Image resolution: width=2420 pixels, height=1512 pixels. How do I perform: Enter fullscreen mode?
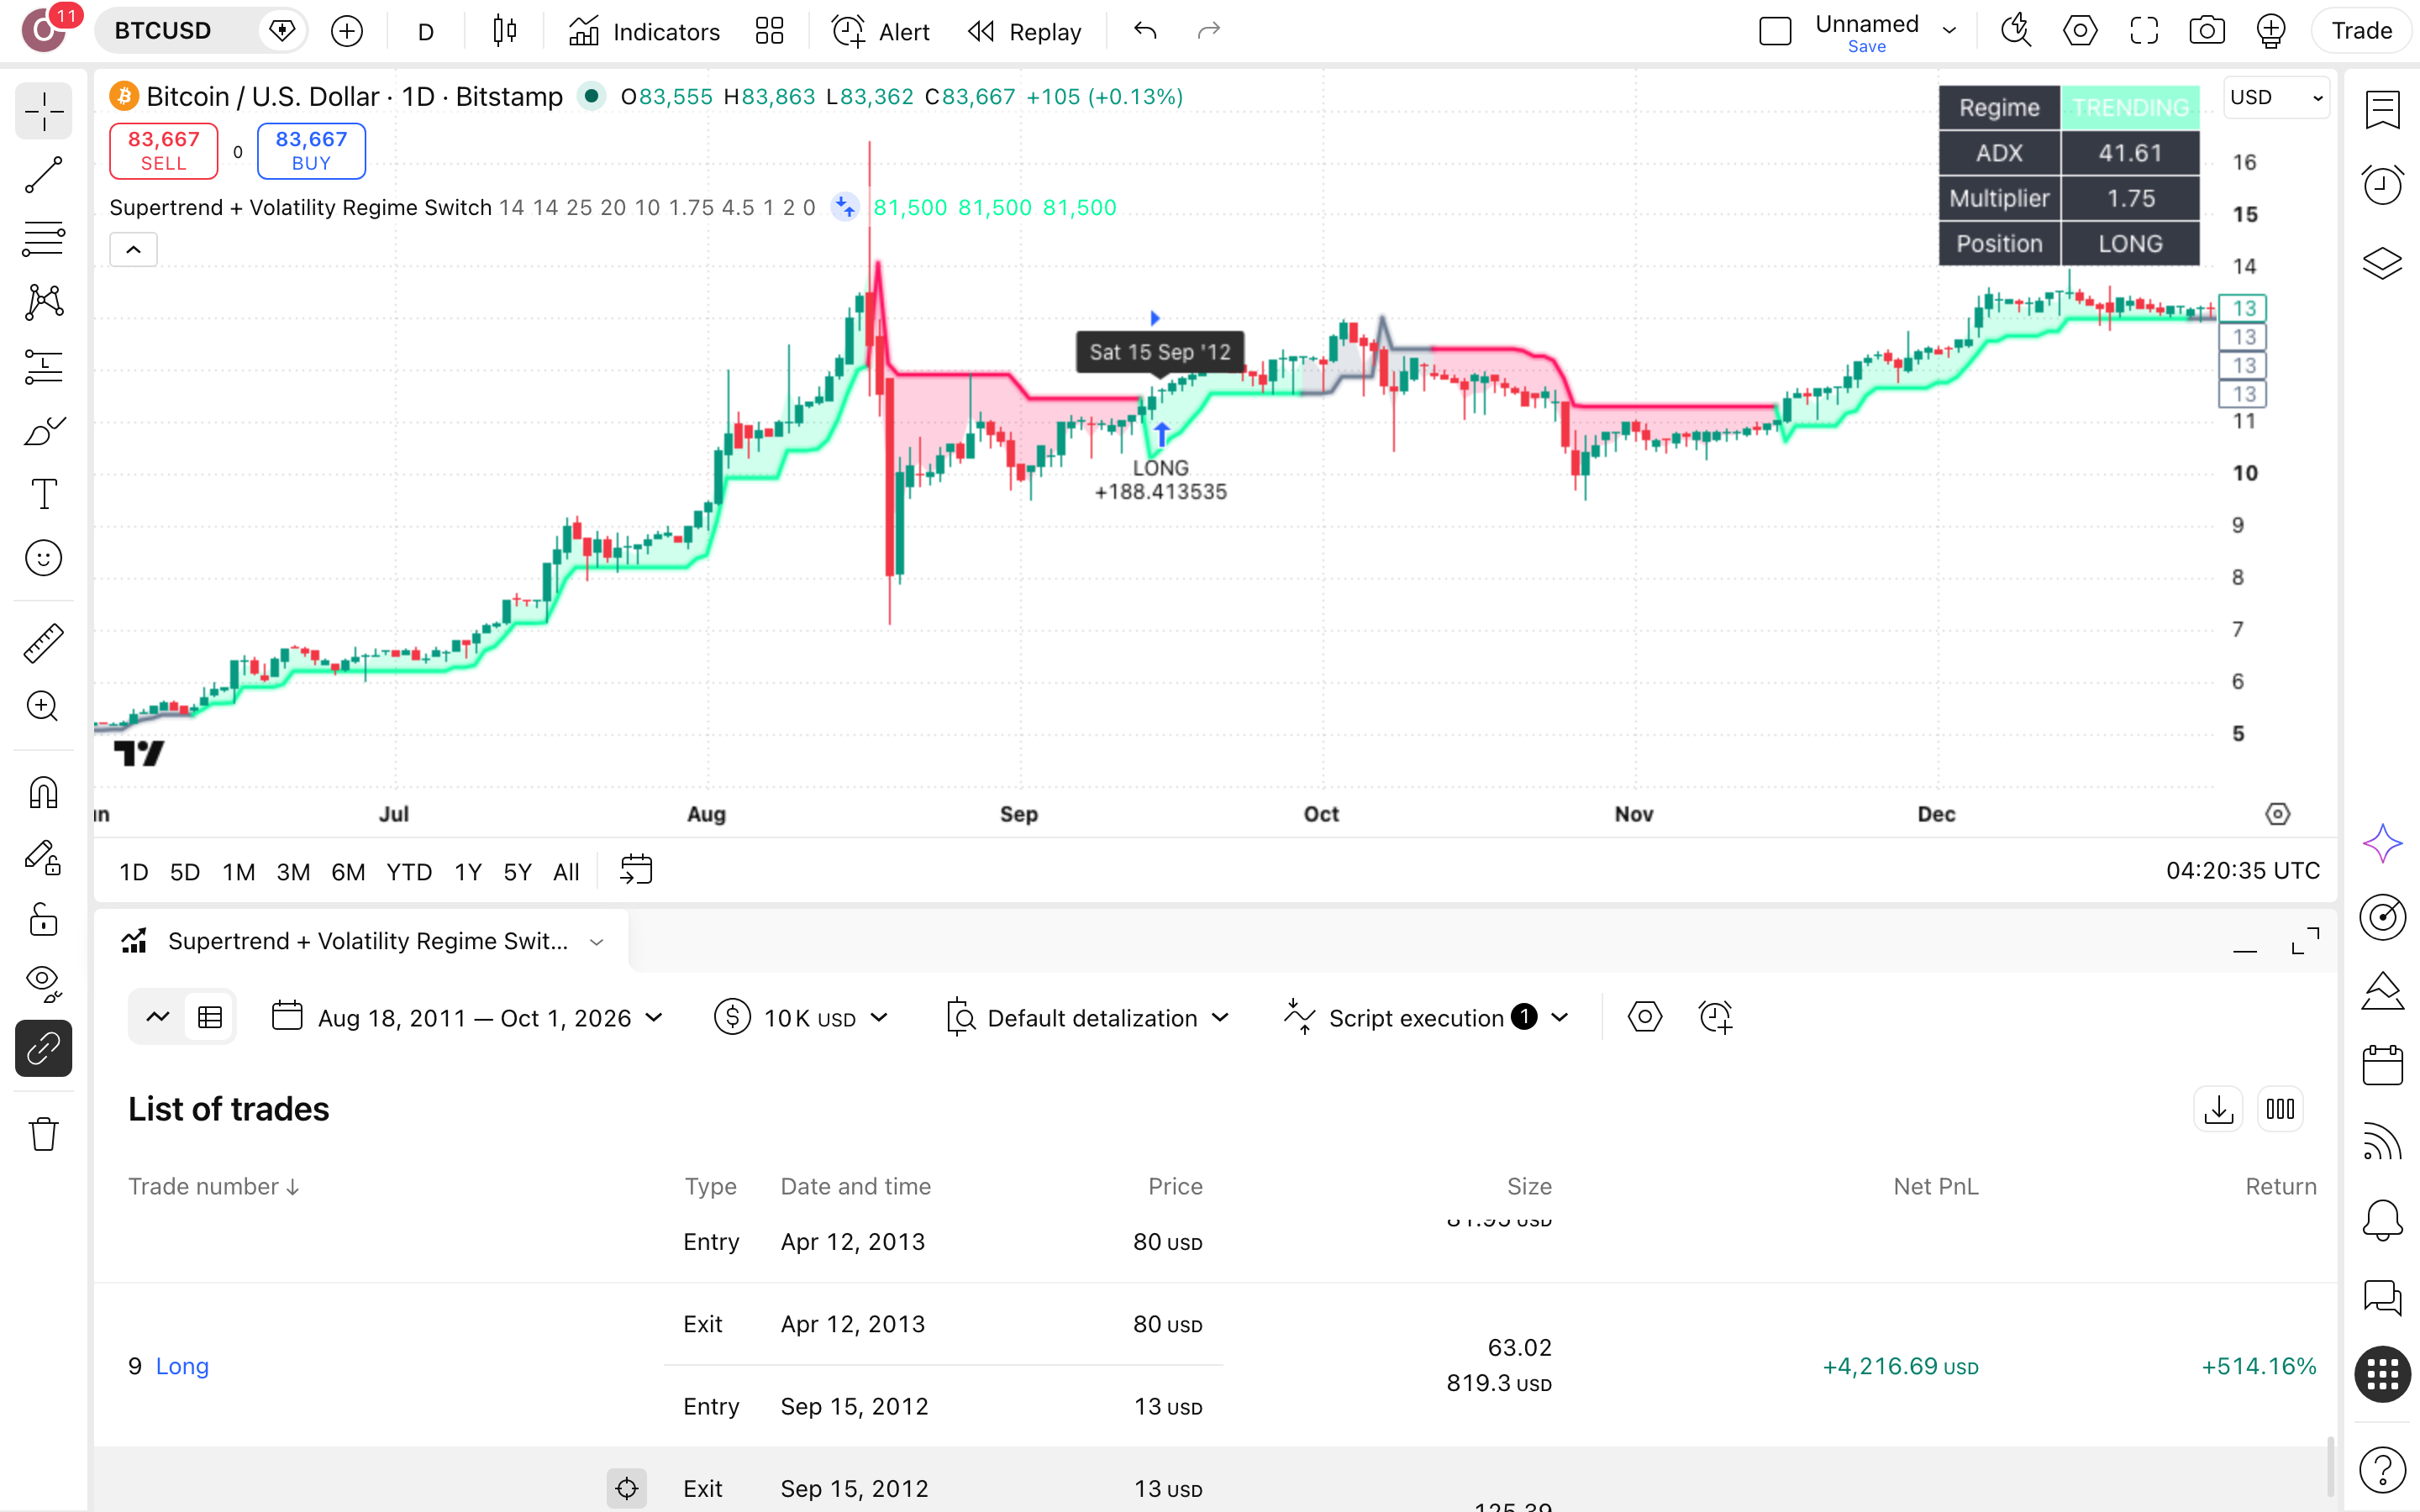pos(2144,31)
